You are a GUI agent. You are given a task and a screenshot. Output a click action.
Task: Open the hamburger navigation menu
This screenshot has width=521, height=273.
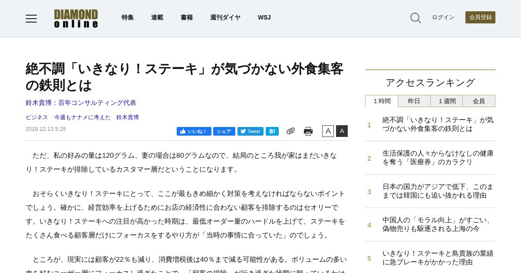(x=31, y=18)
